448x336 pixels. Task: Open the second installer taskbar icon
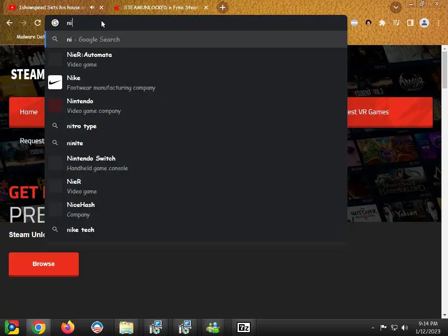pos(185,327)
